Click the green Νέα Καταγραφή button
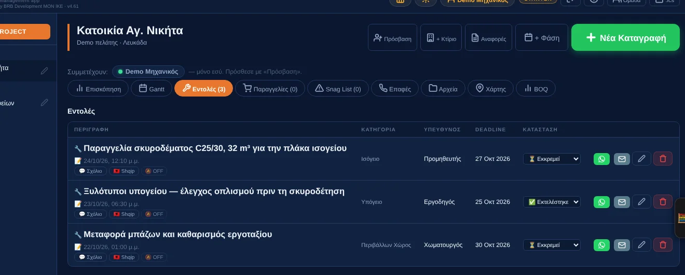This screenshot has height=275, width=685. 625,37
